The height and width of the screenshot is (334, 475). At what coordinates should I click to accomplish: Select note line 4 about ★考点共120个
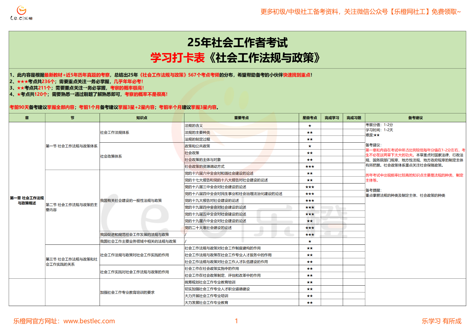pos(89,94)
